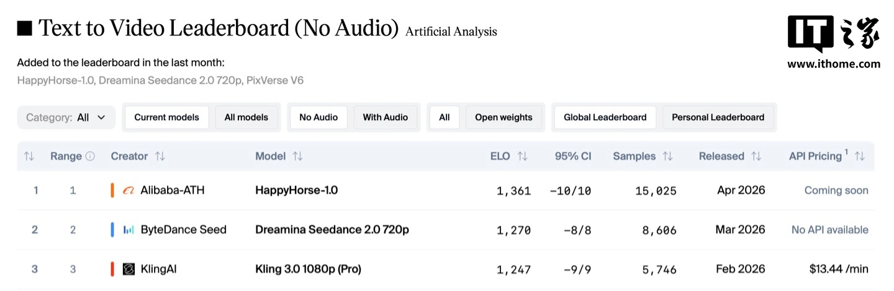The height and width of the screenshot is (291, 894).
Task: Switch to Personal Leaderboard tab
Action: click(x=718, y=117)
